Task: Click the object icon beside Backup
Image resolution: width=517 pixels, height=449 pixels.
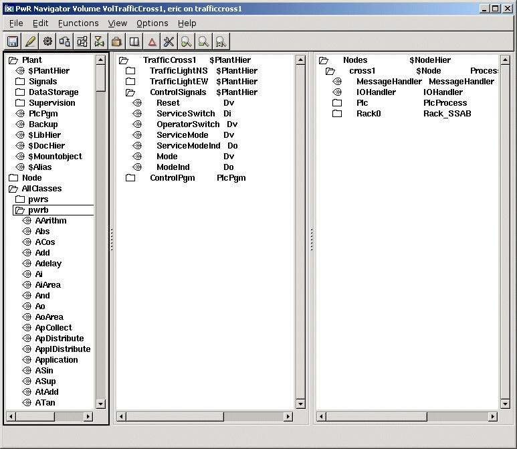Action: point(20,124)
